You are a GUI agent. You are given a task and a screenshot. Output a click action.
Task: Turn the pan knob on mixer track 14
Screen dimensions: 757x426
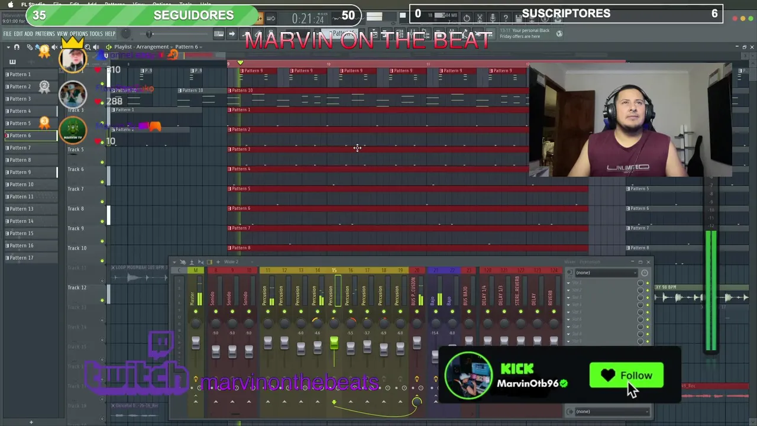tap(318, 322)
